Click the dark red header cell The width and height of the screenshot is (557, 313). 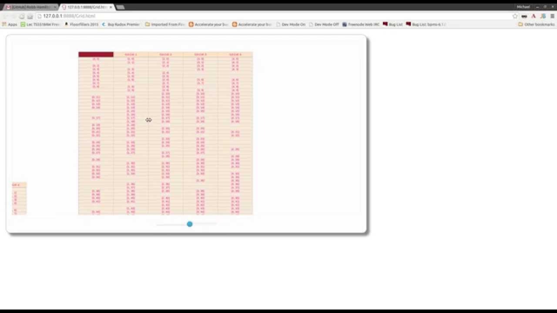pos(96,54)
